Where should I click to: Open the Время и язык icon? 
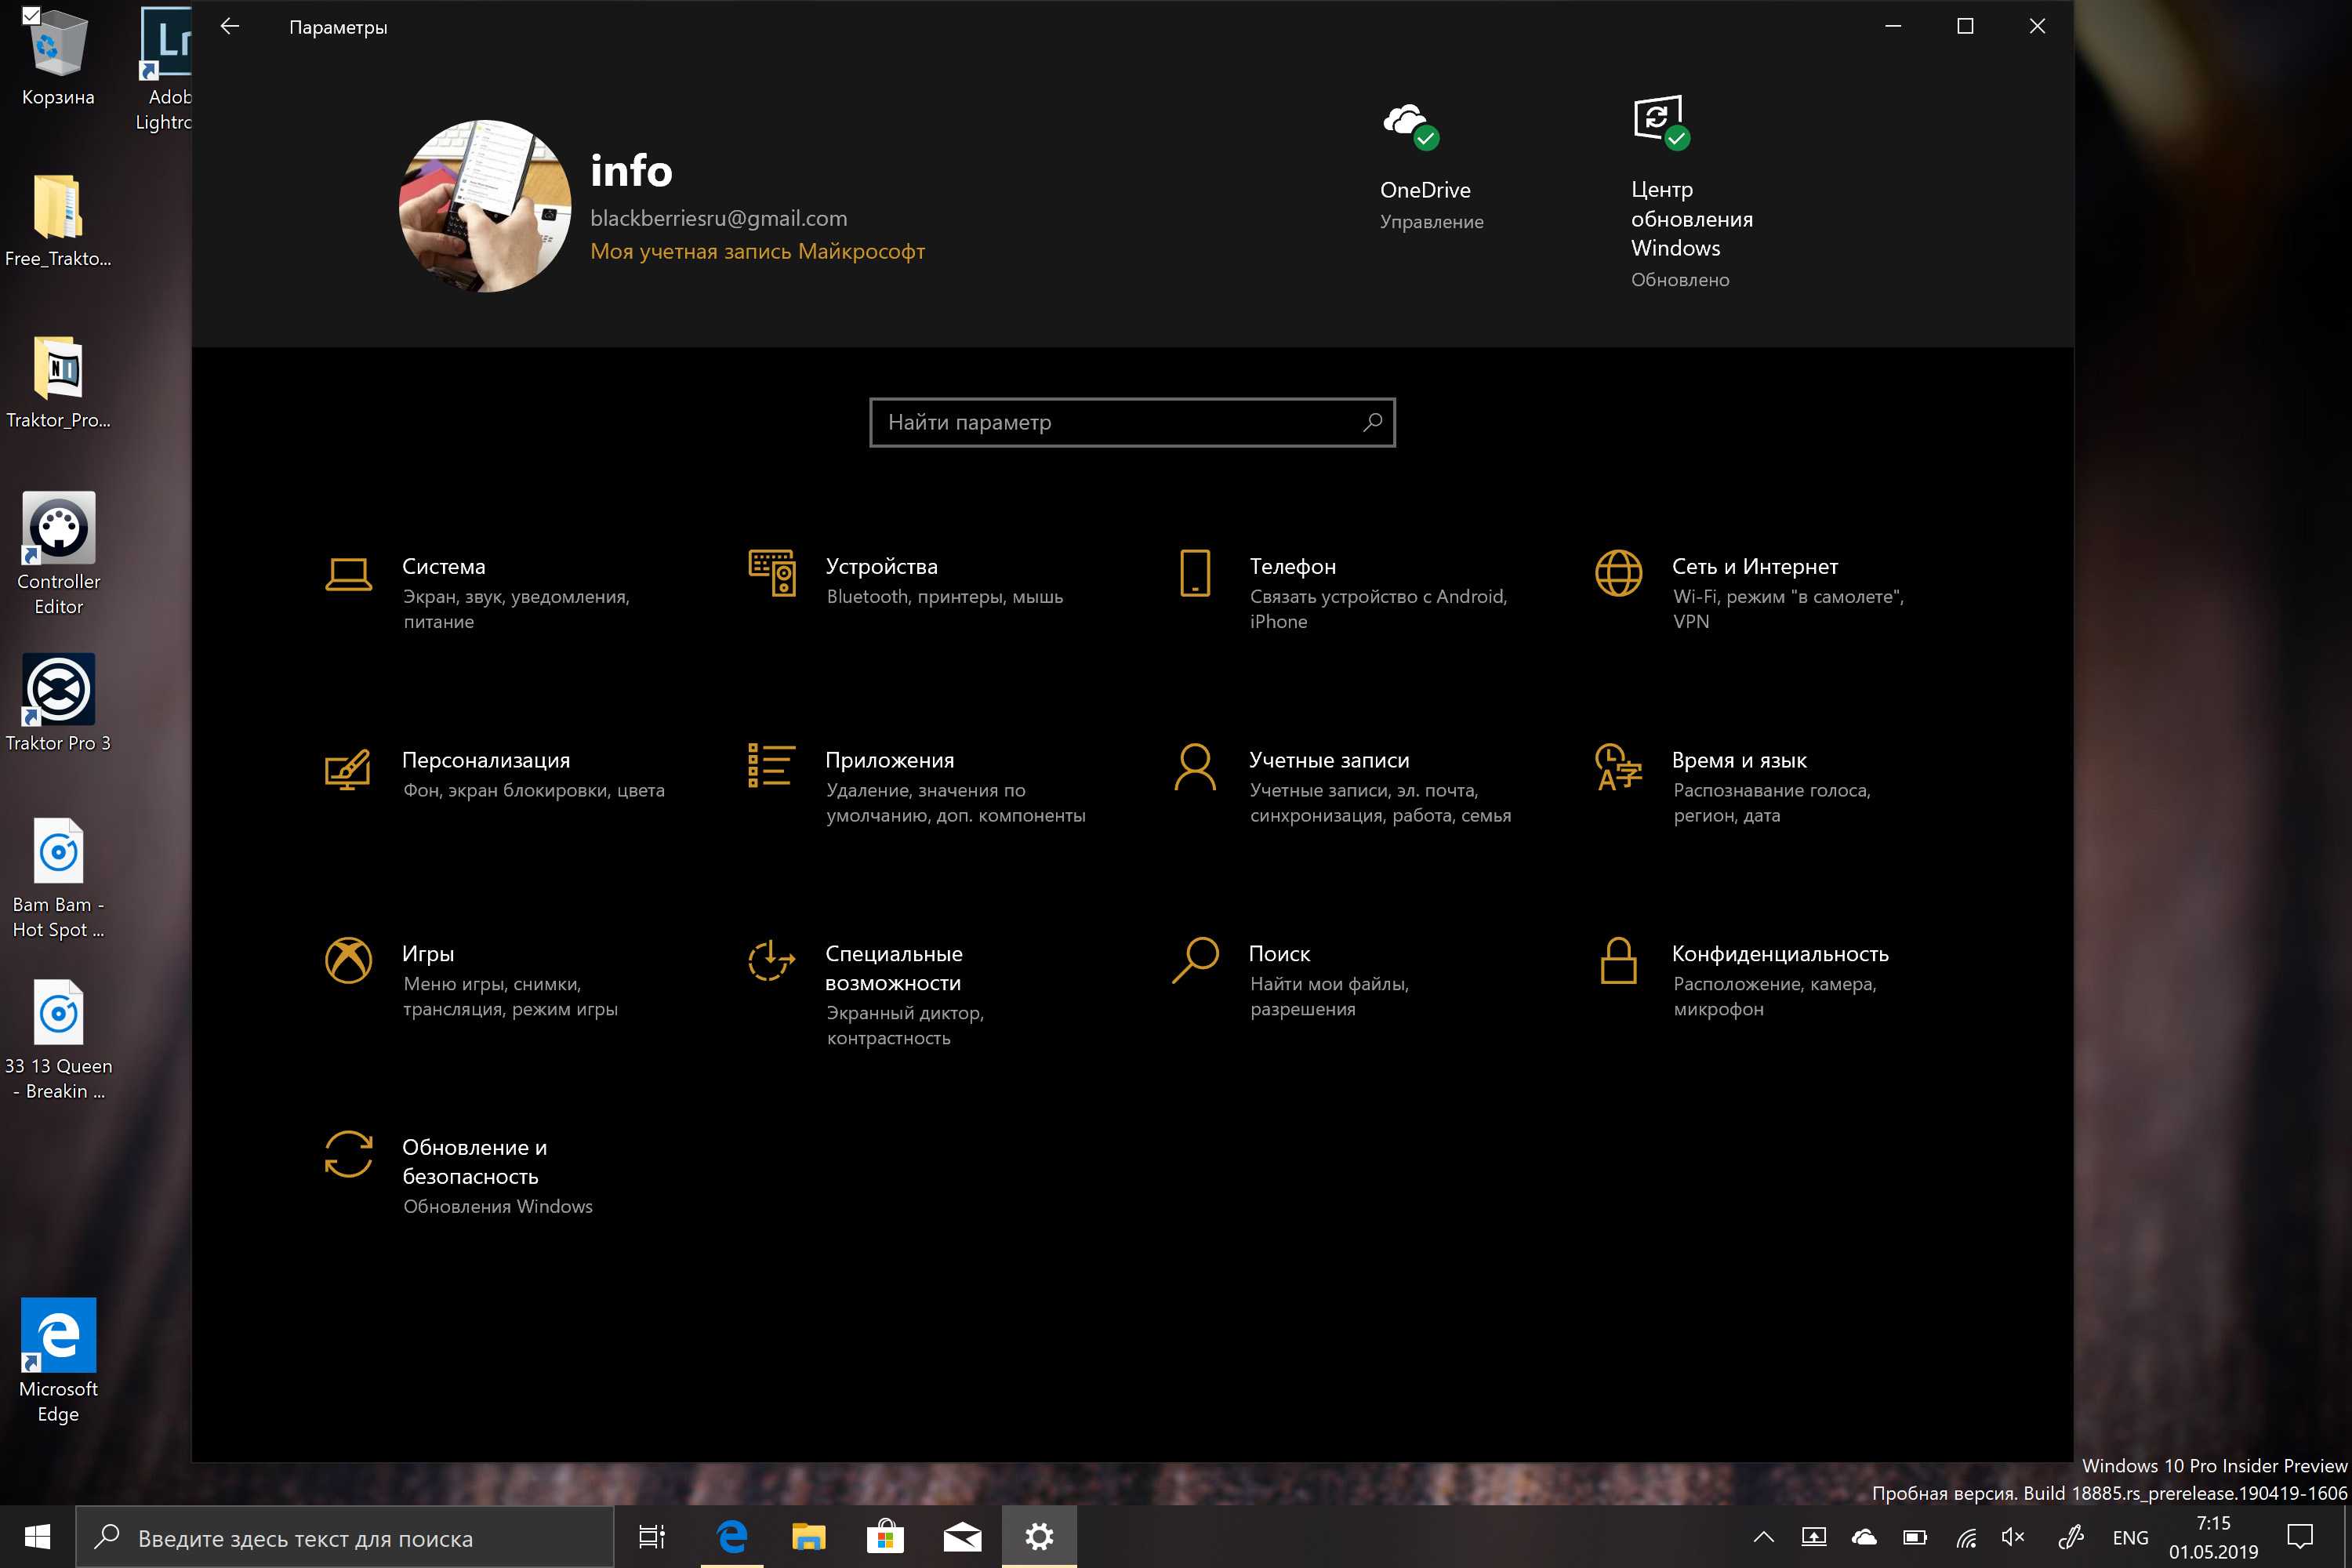tap(1618, 767)
